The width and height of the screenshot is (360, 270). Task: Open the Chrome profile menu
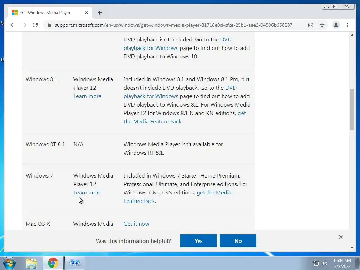point(336,25)
